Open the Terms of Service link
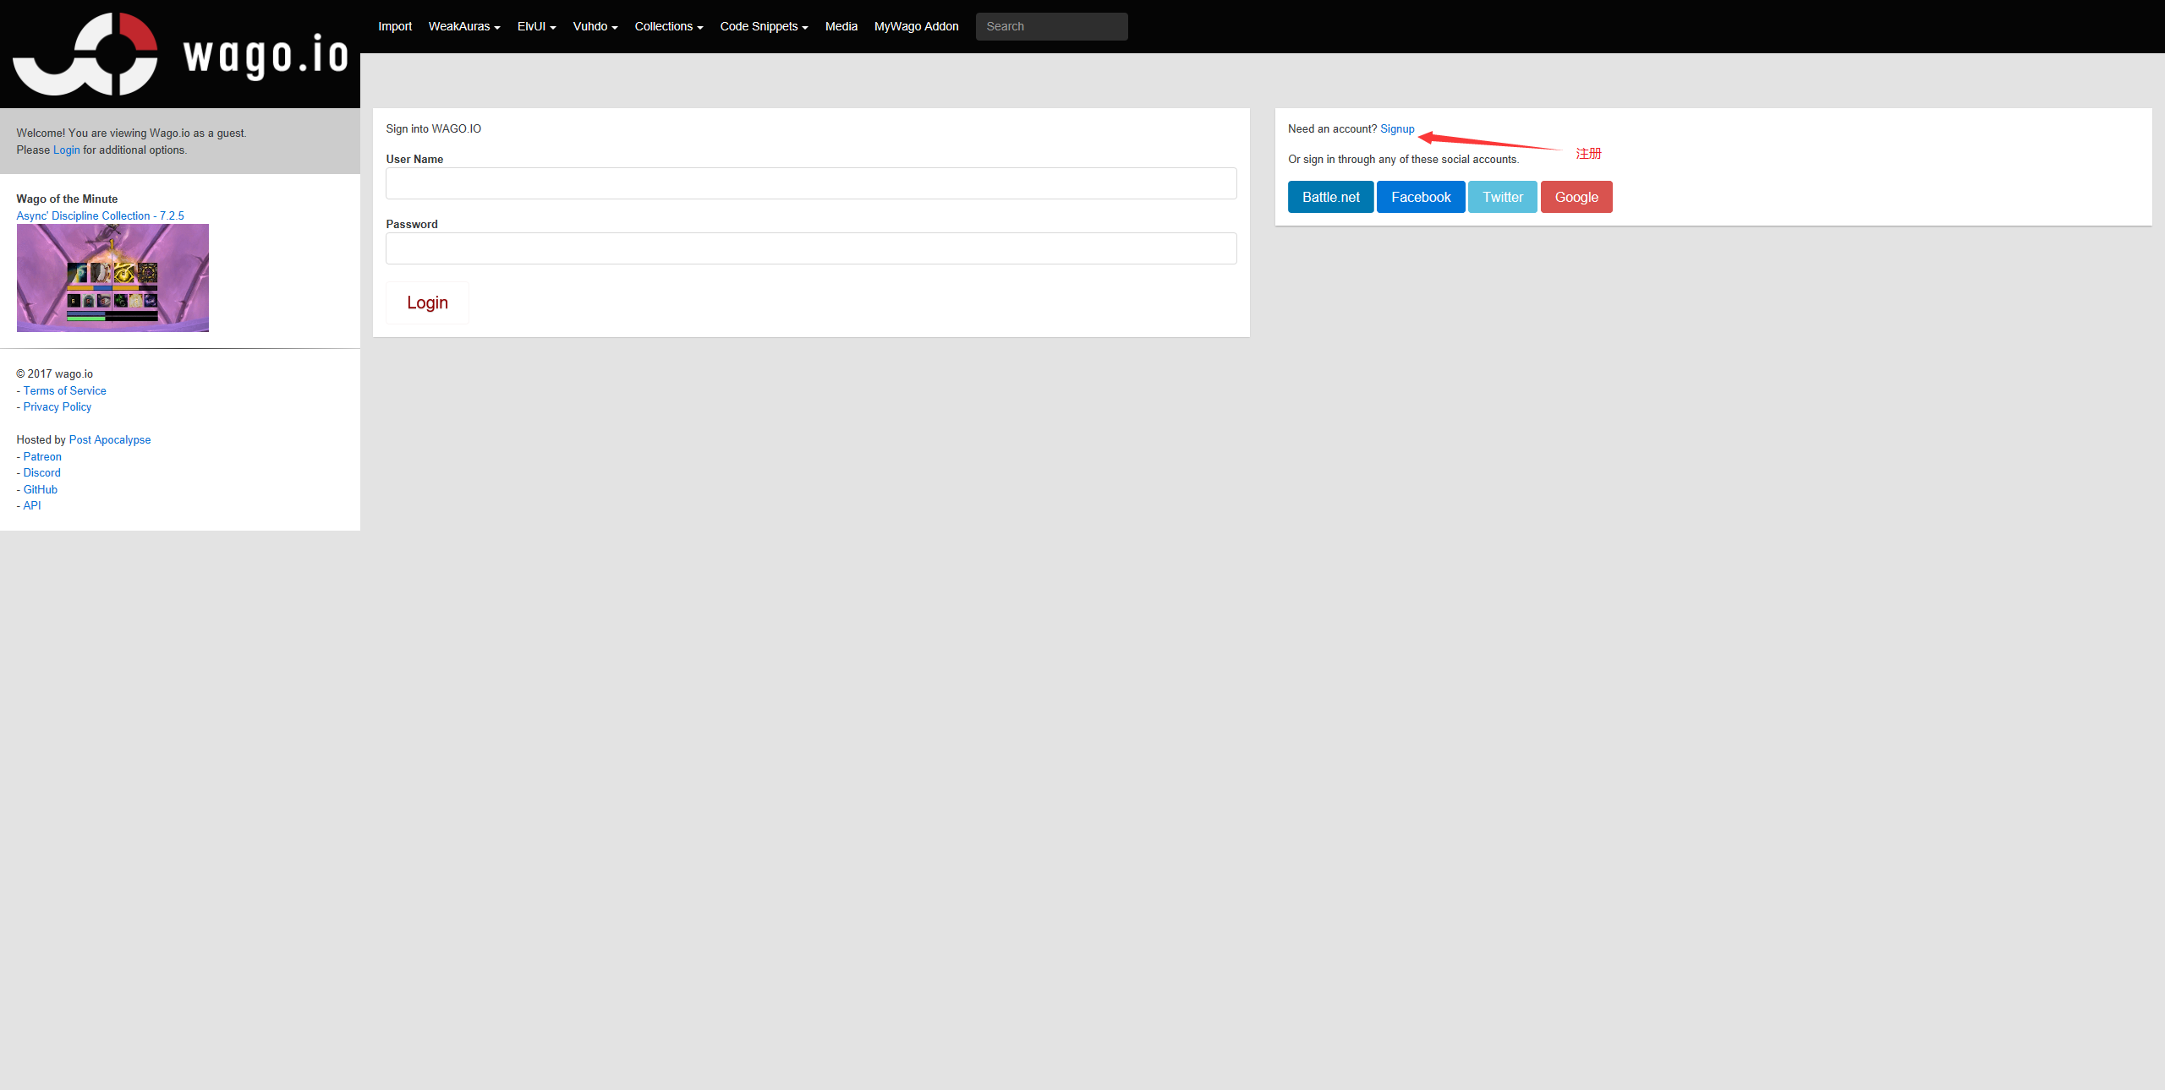This screenshot has height=1090, width=2165. (x=64, y=390)
